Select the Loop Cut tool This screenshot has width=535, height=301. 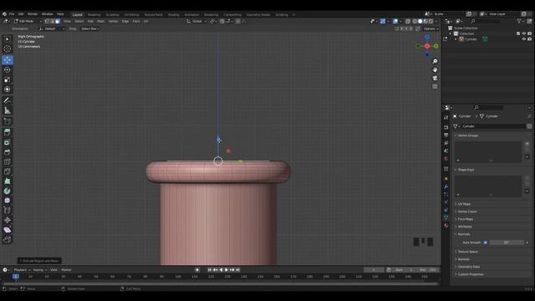click(x=8, y=161)
